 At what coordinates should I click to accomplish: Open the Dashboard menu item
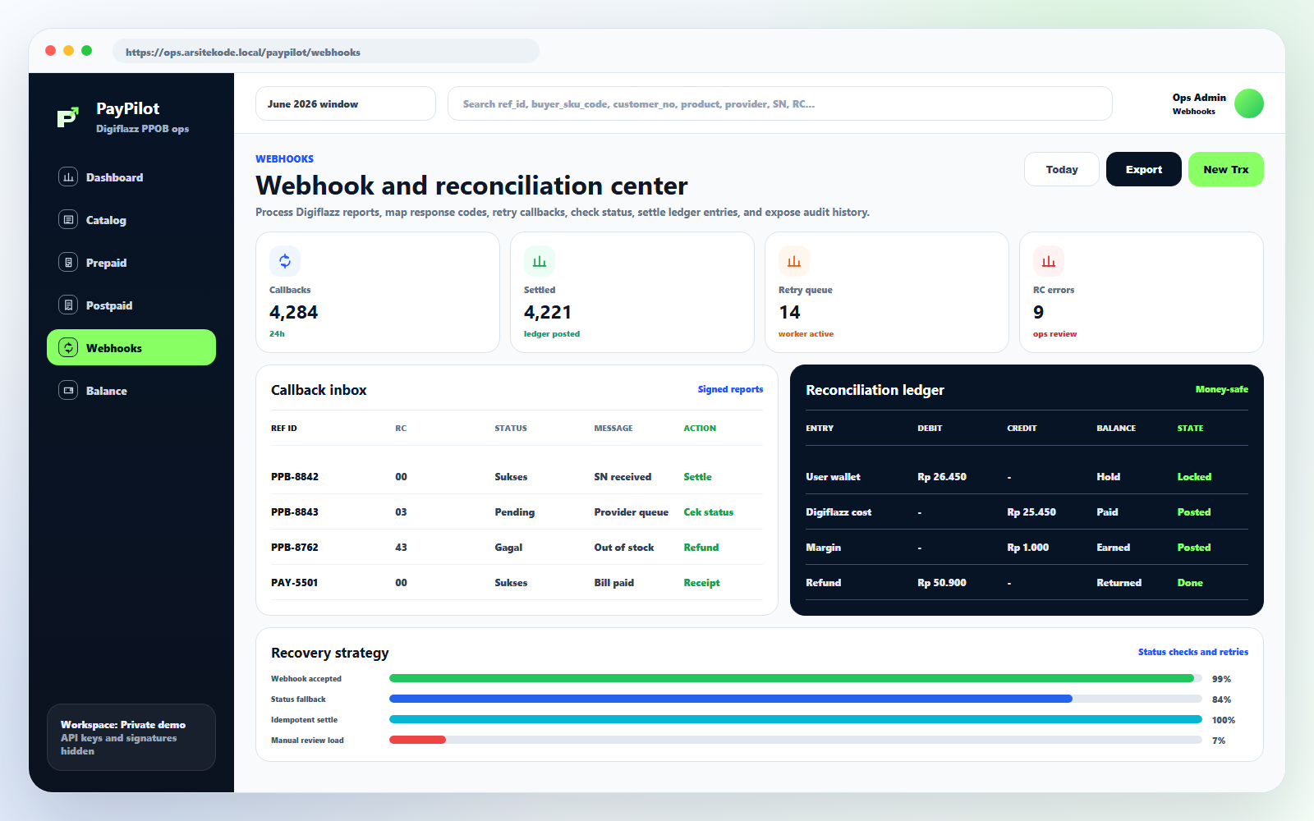[131, 177]
